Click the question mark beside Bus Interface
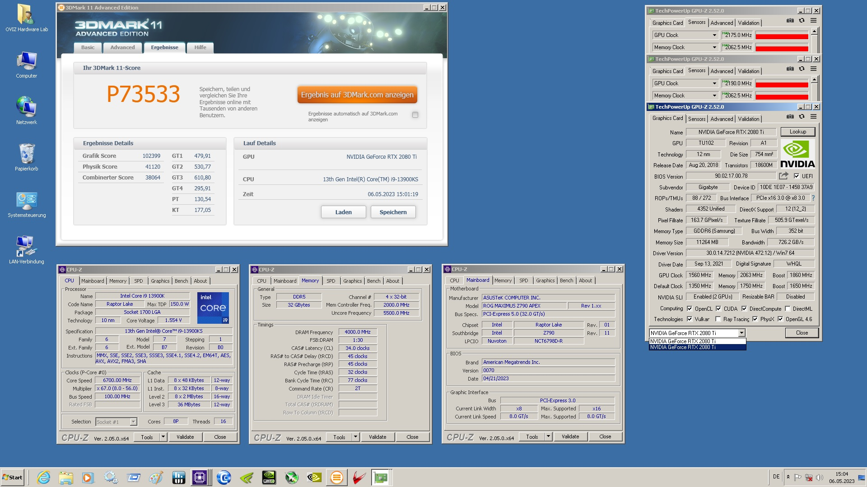867x487 pixels. pyautogui.click(x=813, y=198)
